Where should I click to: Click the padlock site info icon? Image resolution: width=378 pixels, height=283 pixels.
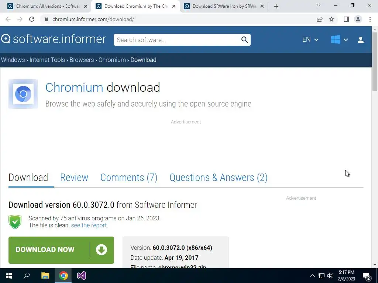[x=47, y=19]
